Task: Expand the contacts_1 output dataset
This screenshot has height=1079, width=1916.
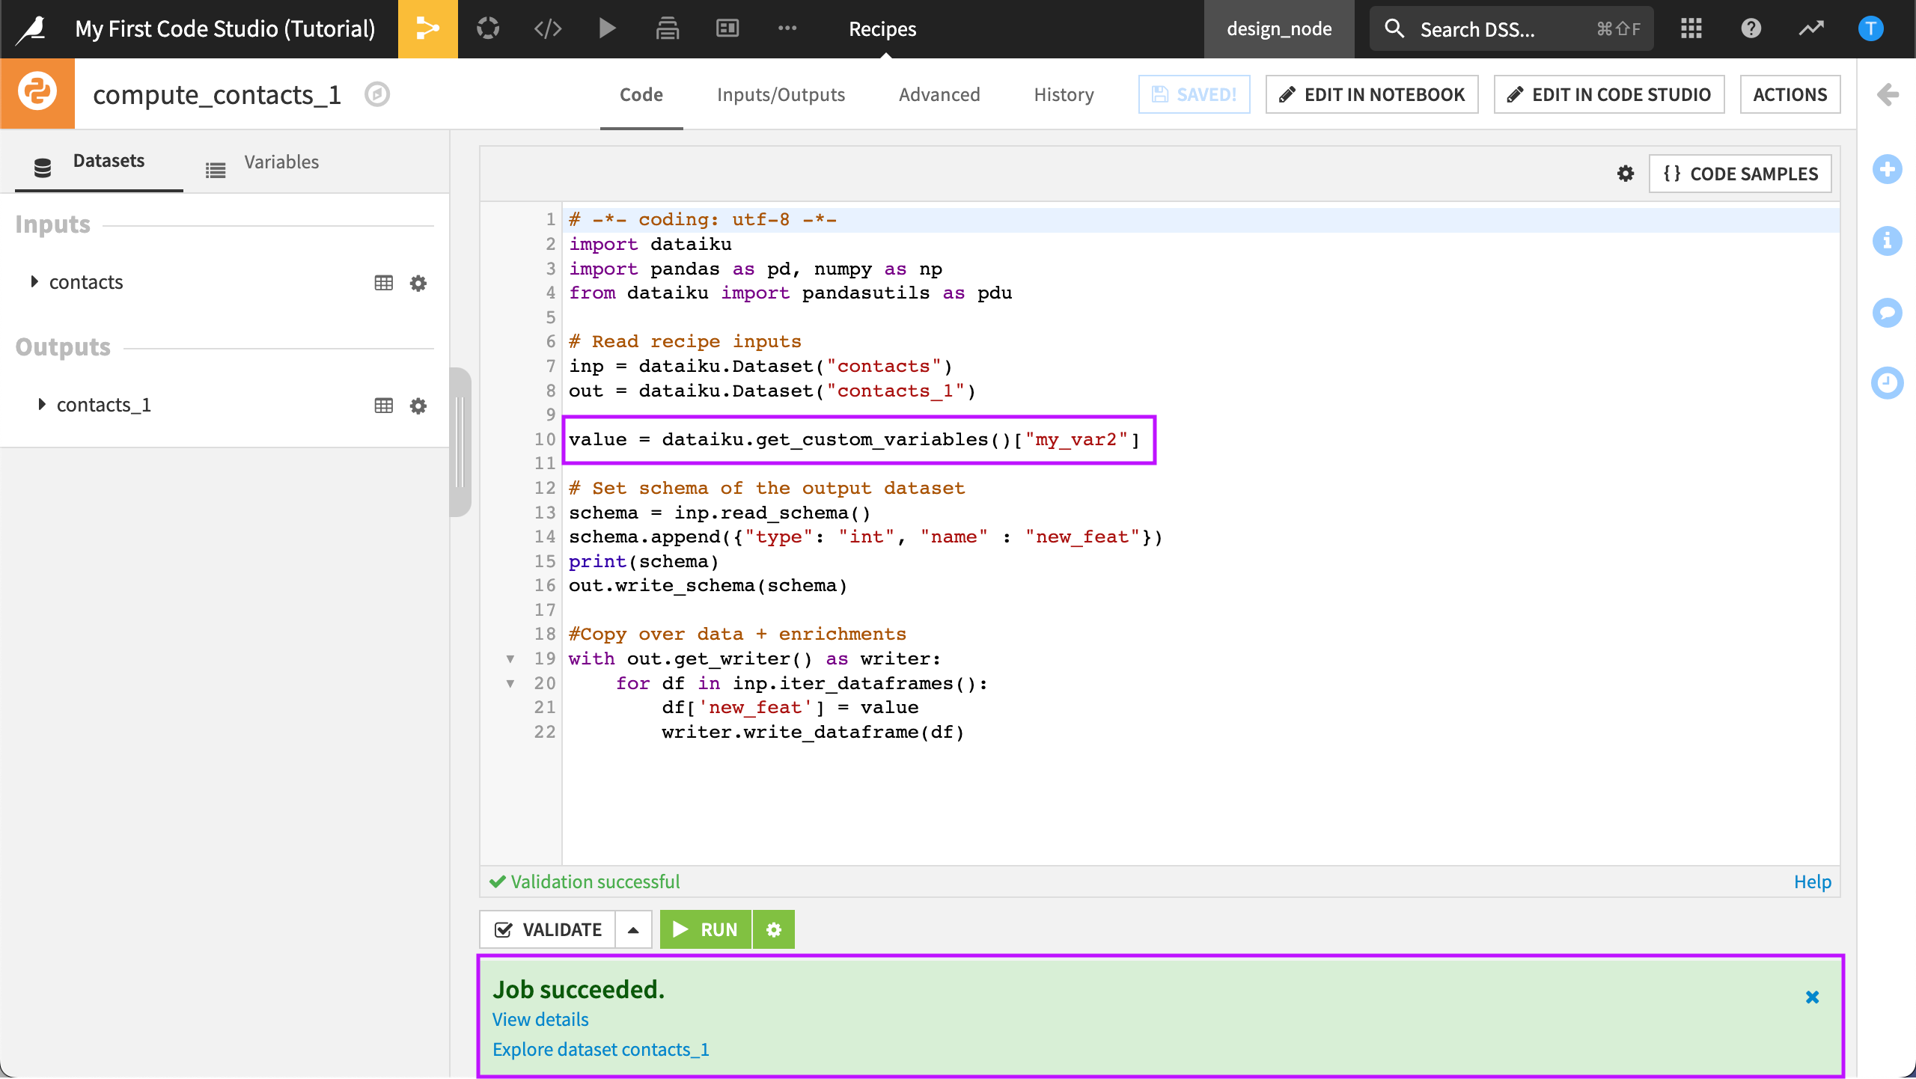Action: tap(42, 405)
